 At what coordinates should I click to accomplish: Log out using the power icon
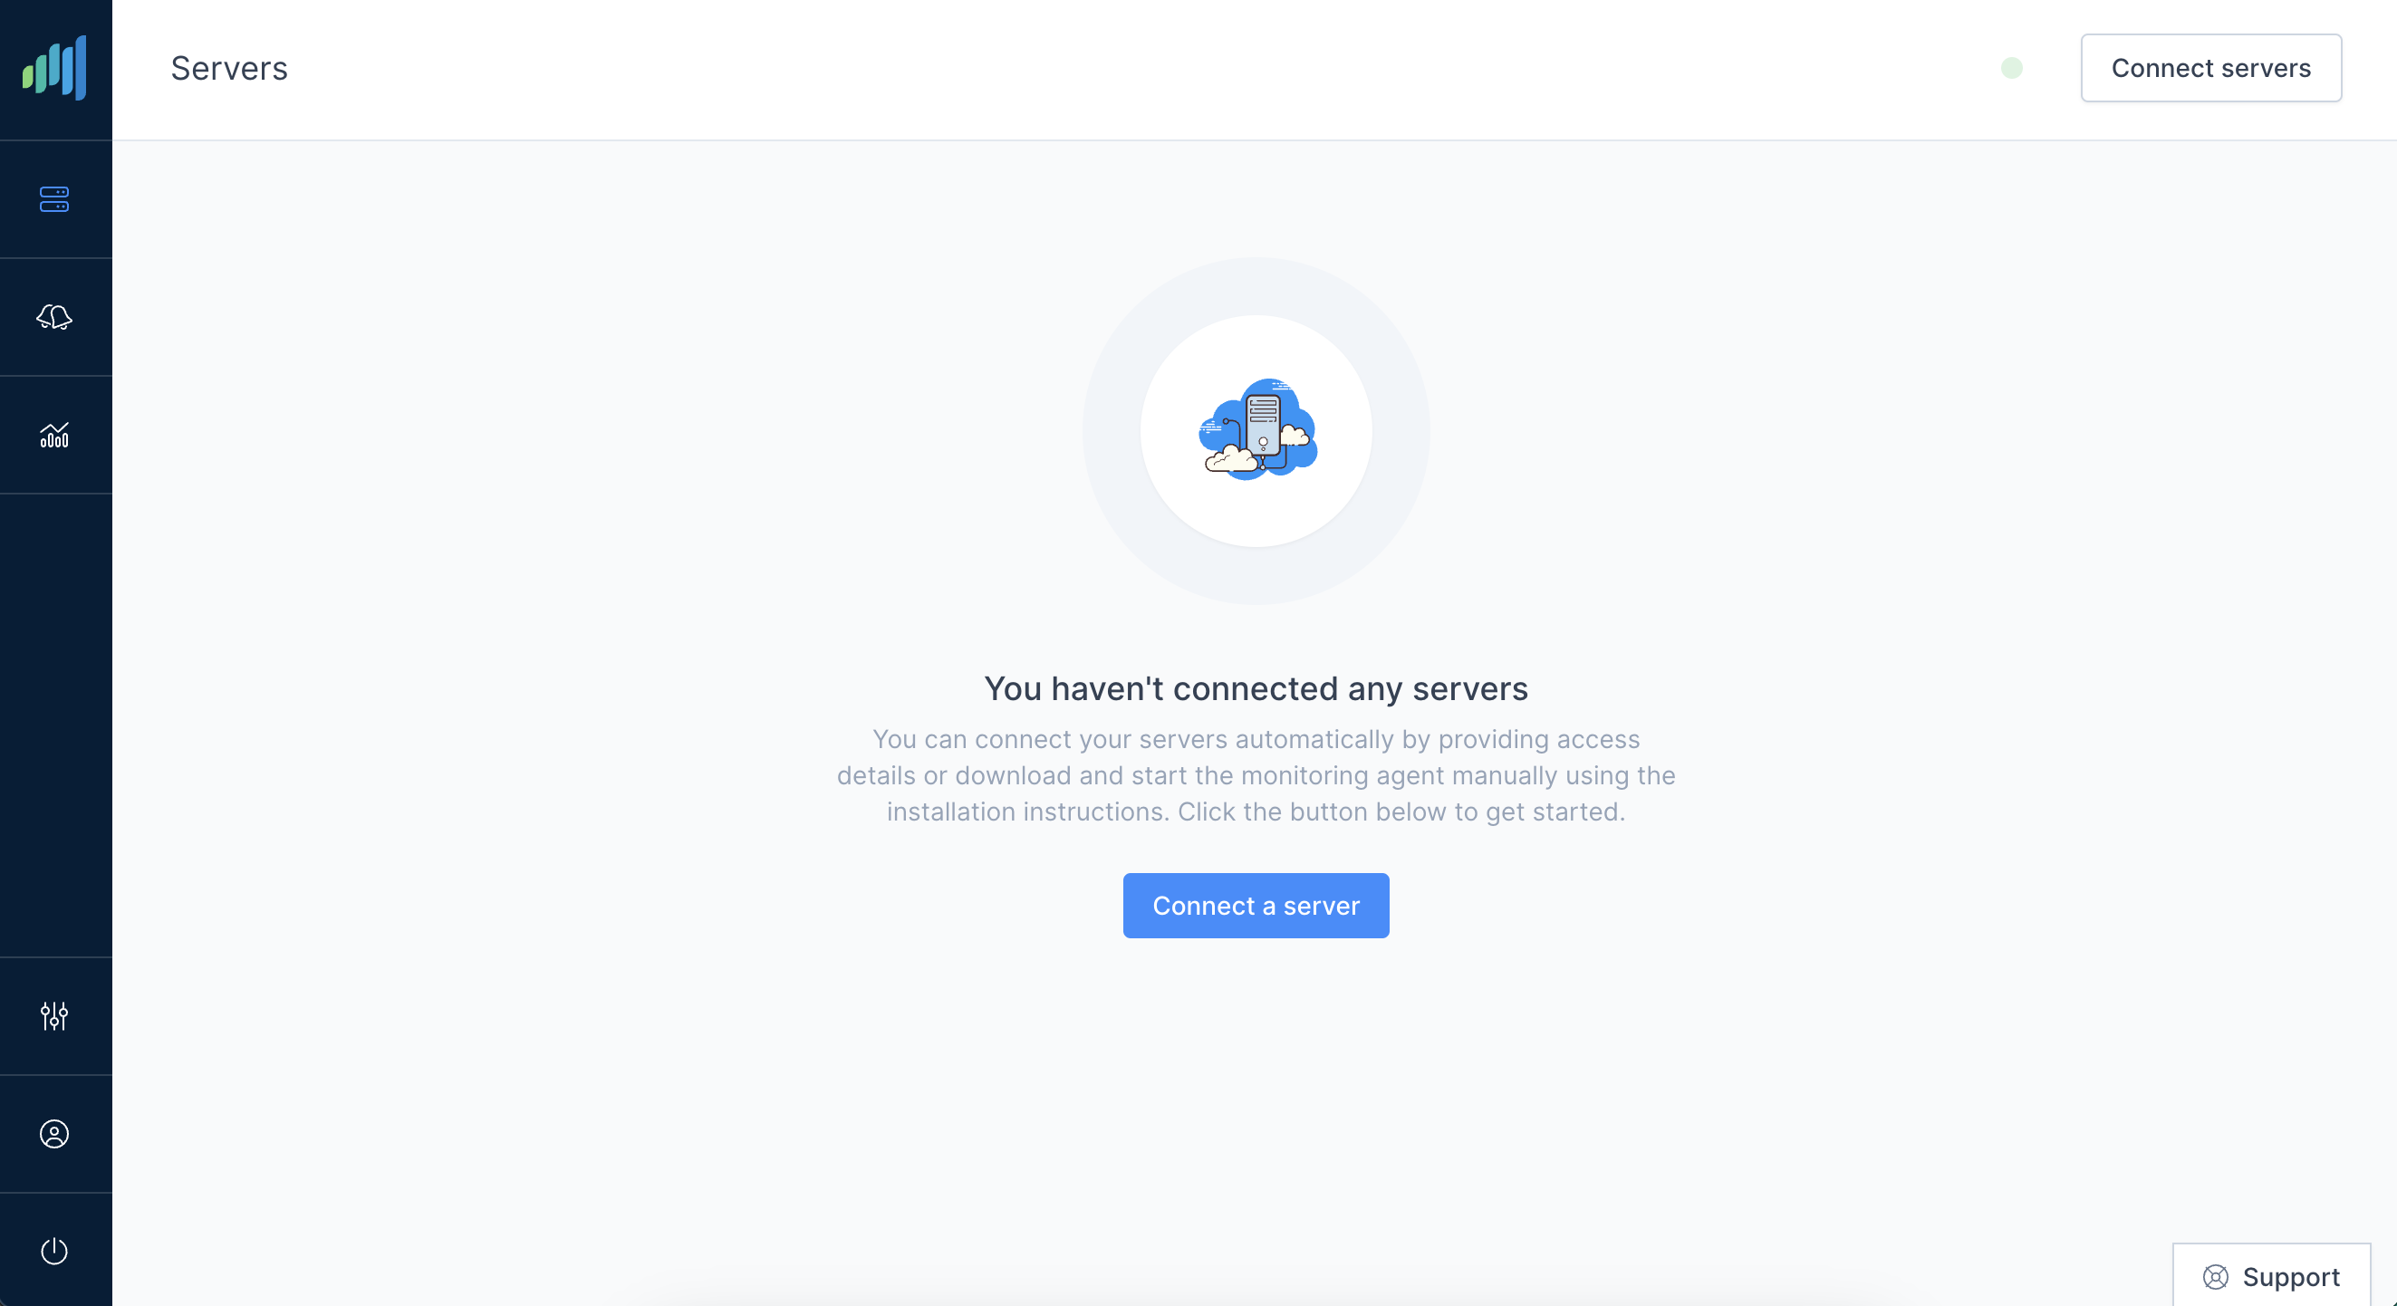(55, 1251)
